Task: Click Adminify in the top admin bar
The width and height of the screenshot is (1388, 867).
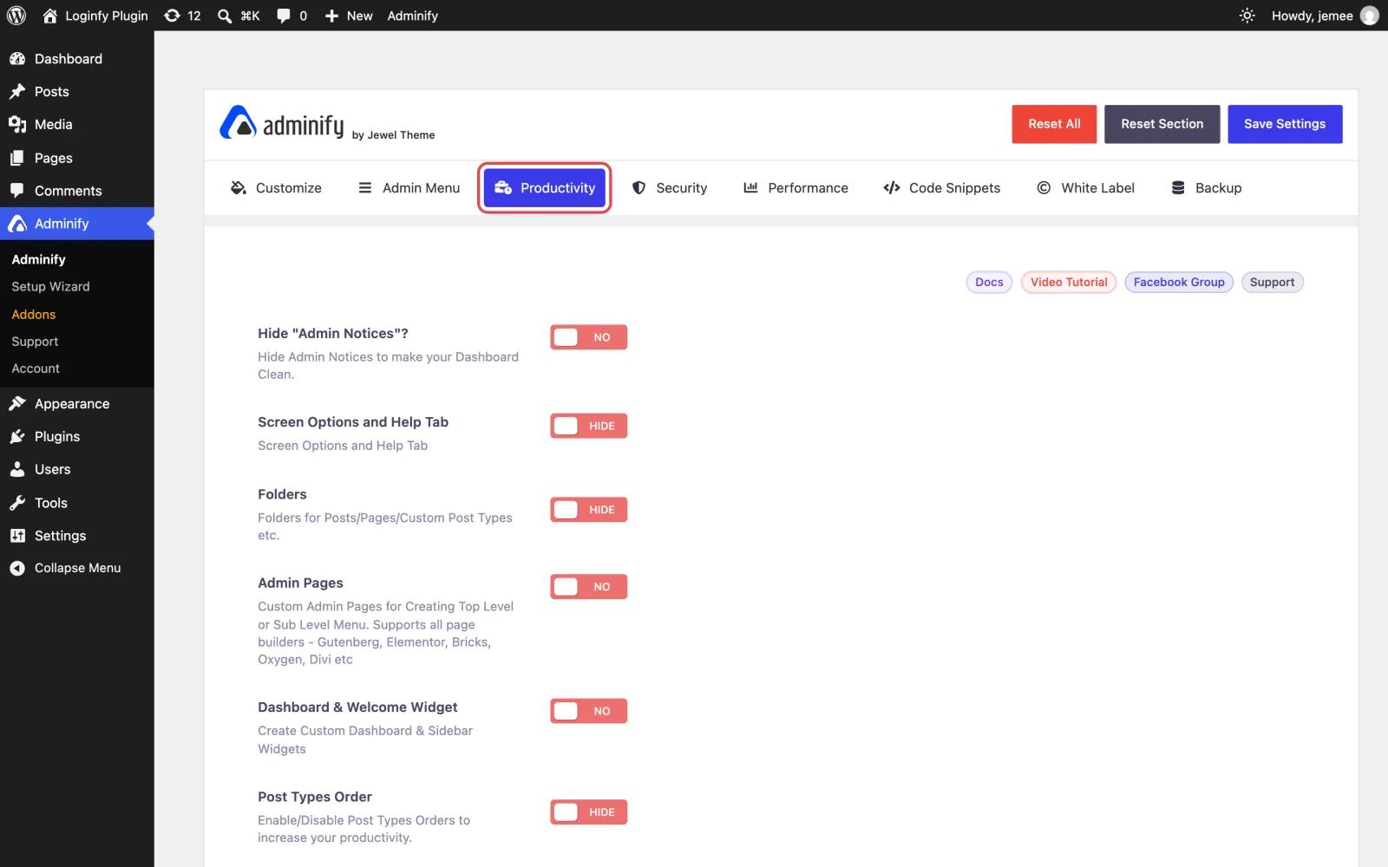Action: click(412, 16)
